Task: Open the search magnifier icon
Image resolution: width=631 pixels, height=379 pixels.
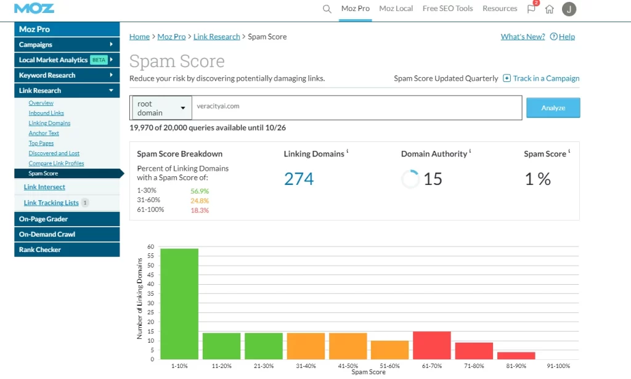Action: click(327, 9)
